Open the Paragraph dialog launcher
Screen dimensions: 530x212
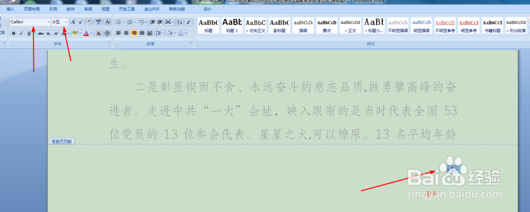(191, 43)
